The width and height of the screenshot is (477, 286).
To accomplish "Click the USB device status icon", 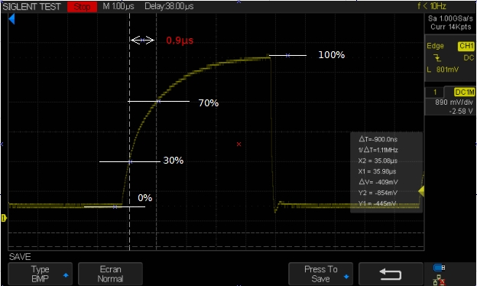I will pyautogui.click(x=439, y=268).
